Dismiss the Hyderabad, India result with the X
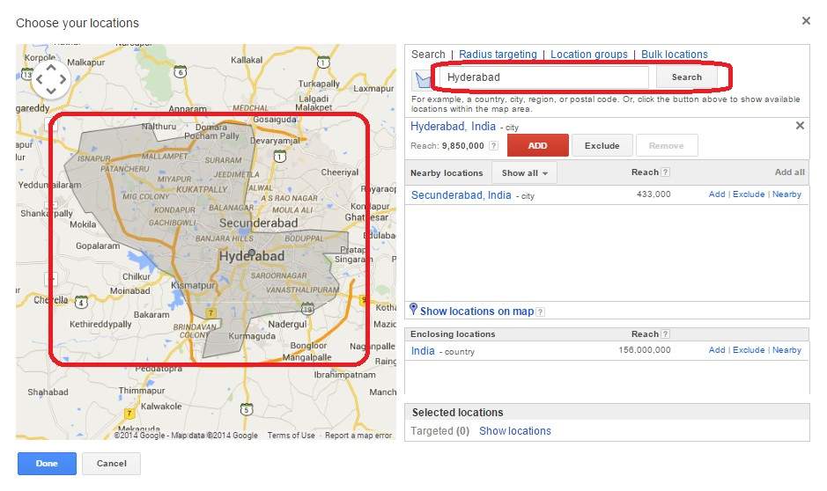The height and width of the screenshot is (491, 827). 800,126
